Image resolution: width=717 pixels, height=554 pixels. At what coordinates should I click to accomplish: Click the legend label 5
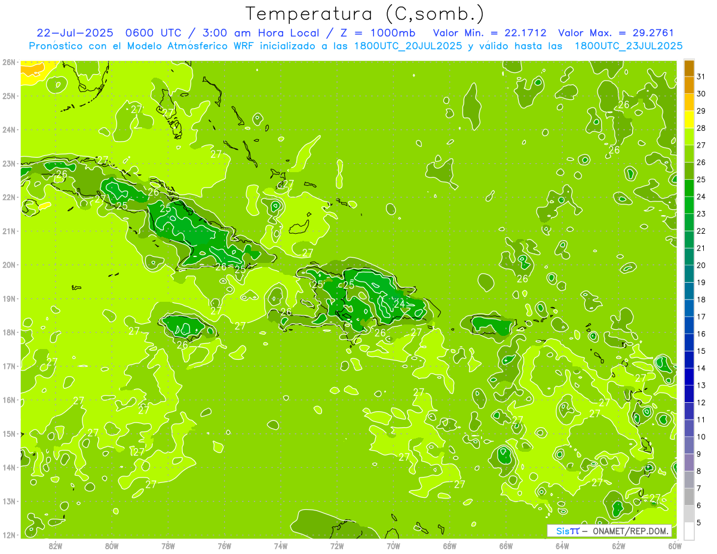click(x=698, y=522)
